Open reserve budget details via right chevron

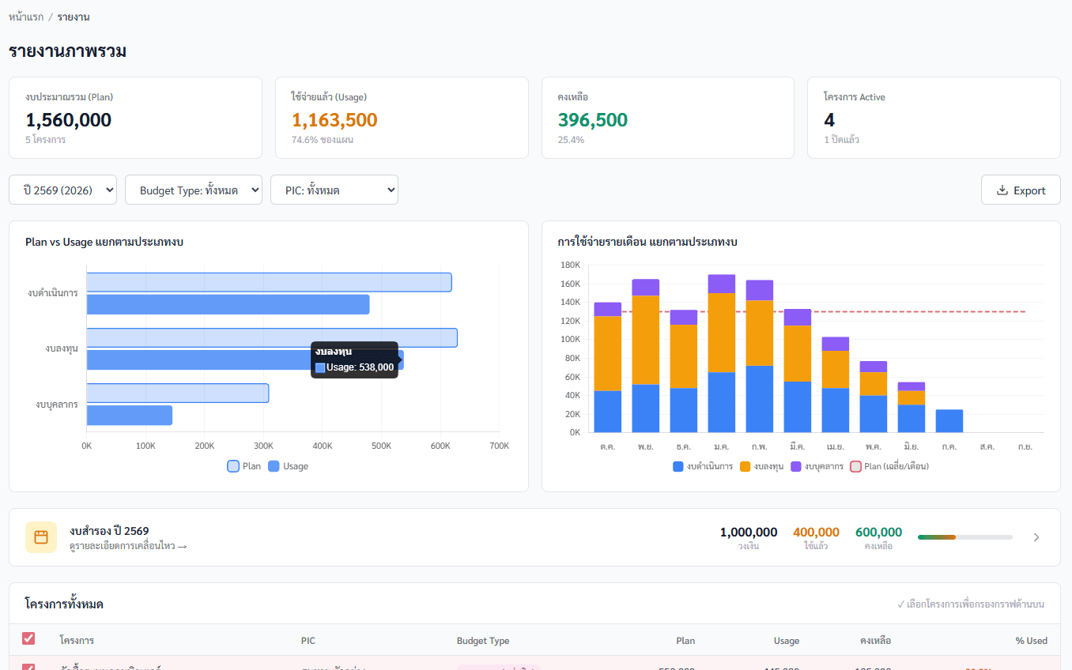pos(1036,537)
